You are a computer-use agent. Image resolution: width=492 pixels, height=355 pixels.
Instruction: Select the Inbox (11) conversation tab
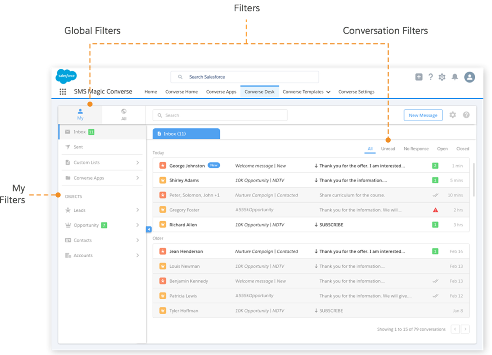187,134
